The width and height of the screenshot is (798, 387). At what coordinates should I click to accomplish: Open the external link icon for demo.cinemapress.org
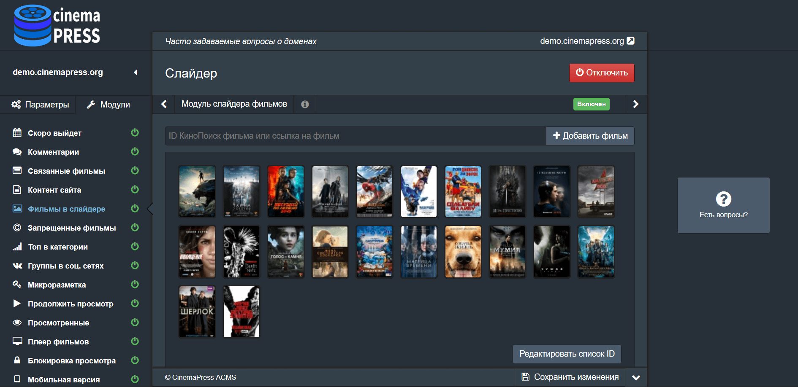tap(630, 41)
